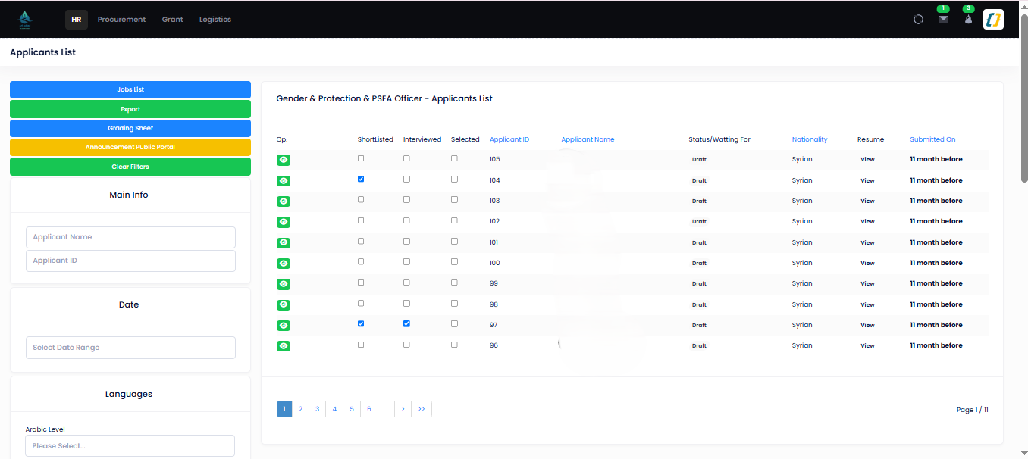The width and height of the screenshot is (1028, 459).
Task: Uncheck Interviewed for applicant 97
Action: (407, 323)
